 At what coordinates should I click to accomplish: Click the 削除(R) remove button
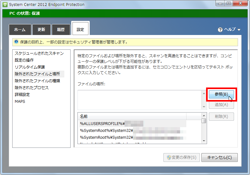coord(221,117)
